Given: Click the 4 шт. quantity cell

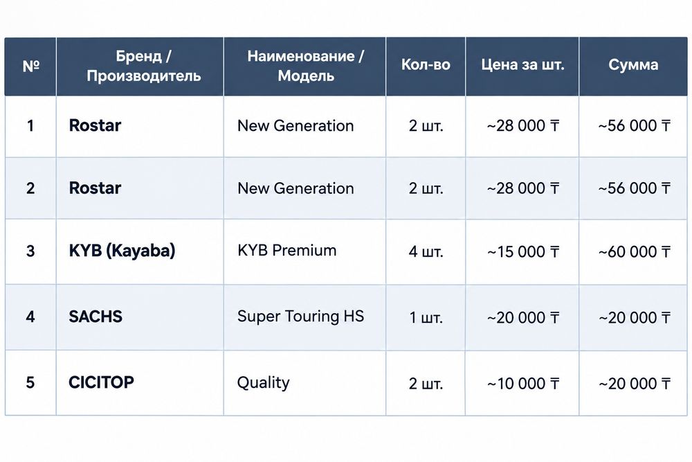Looking at the screenshot, I should (x=426, y=251).
